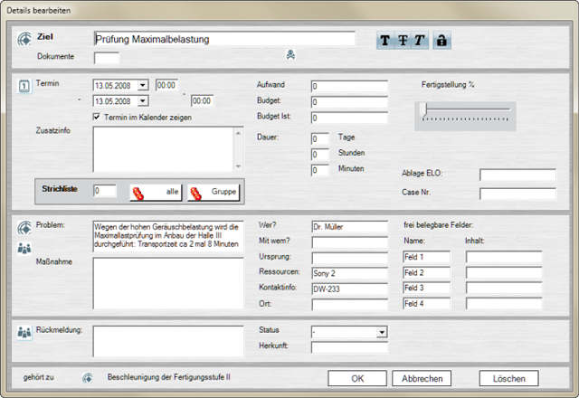Screen dimensions: 579x398
Task: Click the padlock lock icon
Action: click(441, 41)
